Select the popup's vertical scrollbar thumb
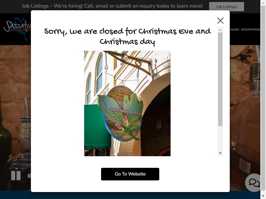The image size is (266, 199). (220, 79)
